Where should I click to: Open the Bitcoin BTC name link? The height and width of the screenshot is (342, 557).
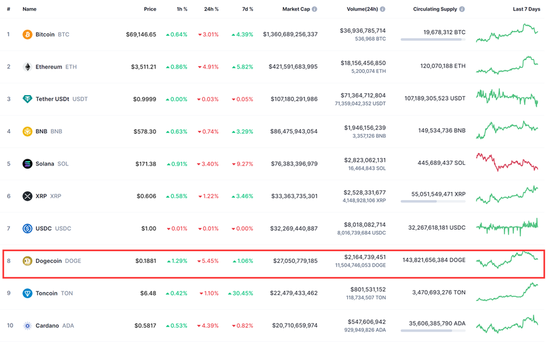pos(52,35)
